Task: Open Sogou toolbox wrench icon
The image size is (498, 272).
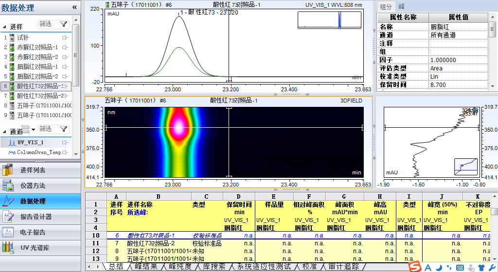Action: point(492,268)
